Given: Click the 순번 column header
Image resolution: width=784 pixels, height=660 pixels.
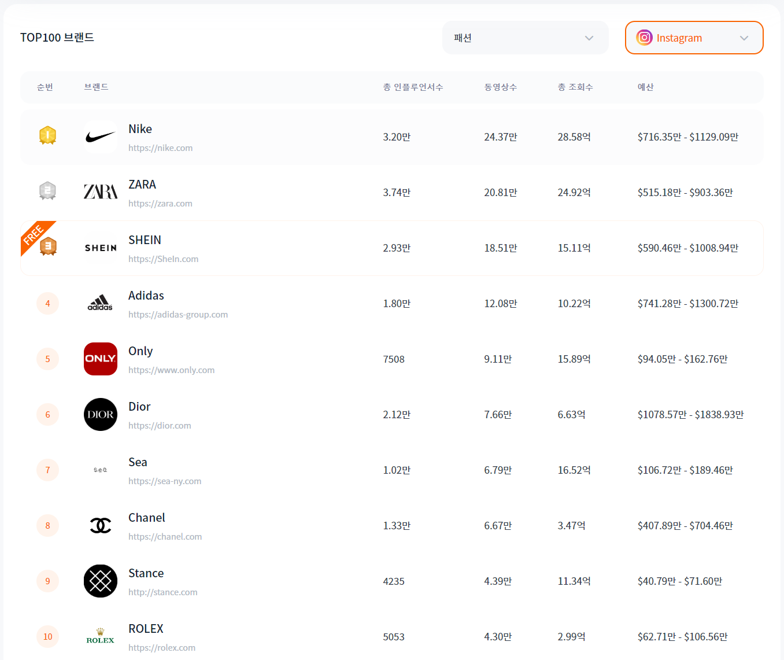Looking at the screenshot, I should pyautogui.click(x=45, y=87).
